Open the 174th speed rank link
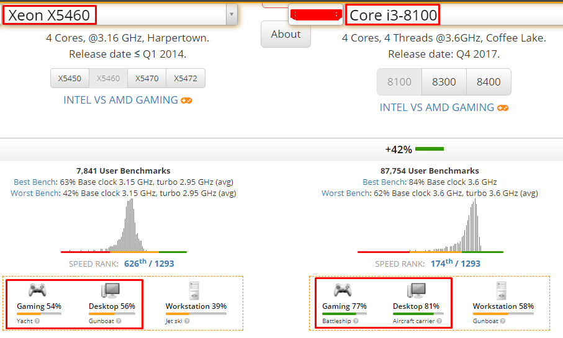The image size is (563, 338). (x=455, y=264)
